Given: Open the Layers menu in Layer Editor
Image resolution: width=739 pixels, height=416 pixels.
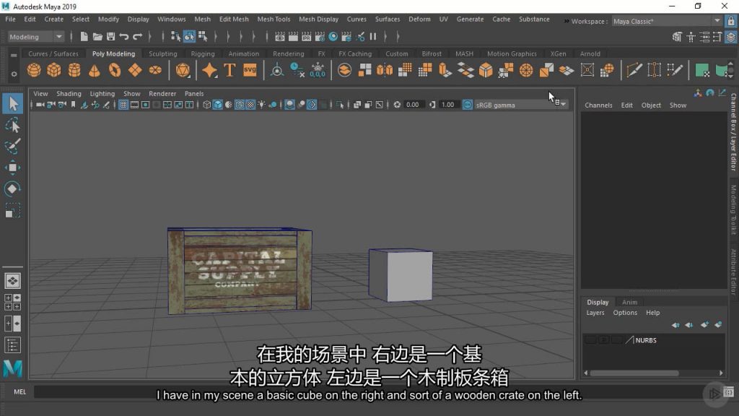Looking at the screenshot, I should (595, 313).
